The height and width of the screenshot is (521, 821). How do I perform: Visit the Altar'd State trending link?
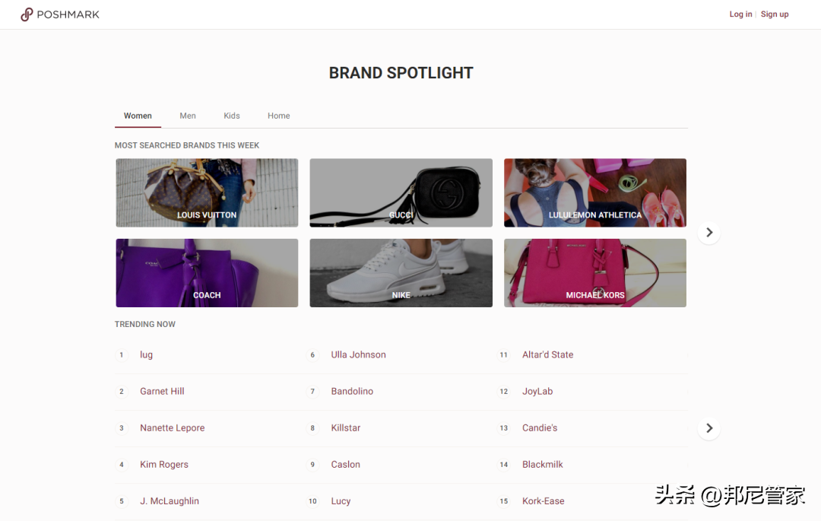pos(547,355)
